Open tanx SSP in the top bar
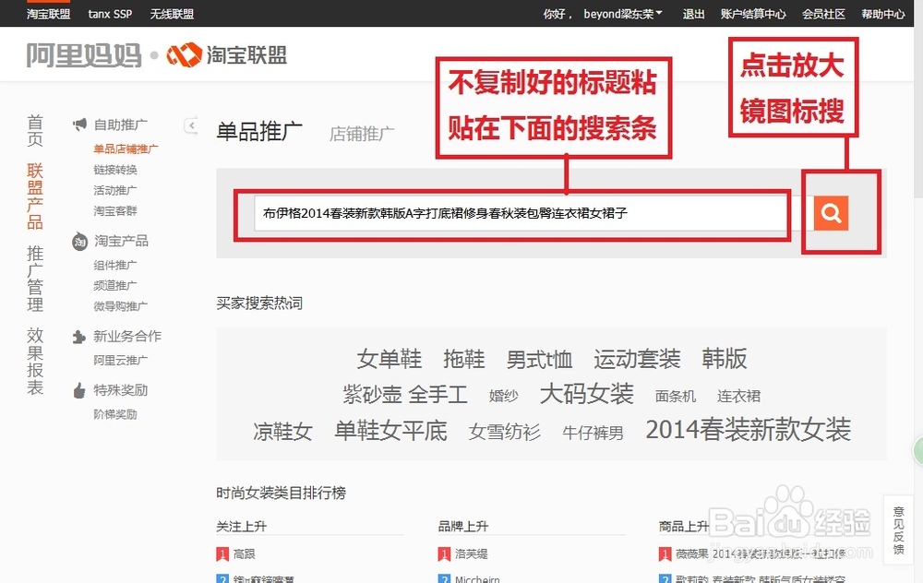The height and width of the screenshot is (583, 923). (110, 14)
